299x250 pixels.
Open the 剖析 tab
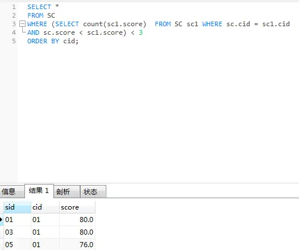click(x=67, y=191)
